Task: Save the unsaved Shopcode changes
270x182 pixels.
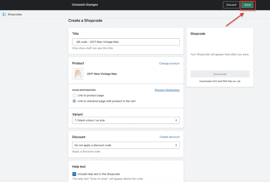Action: pyautogui.click(x=247, y=5)
